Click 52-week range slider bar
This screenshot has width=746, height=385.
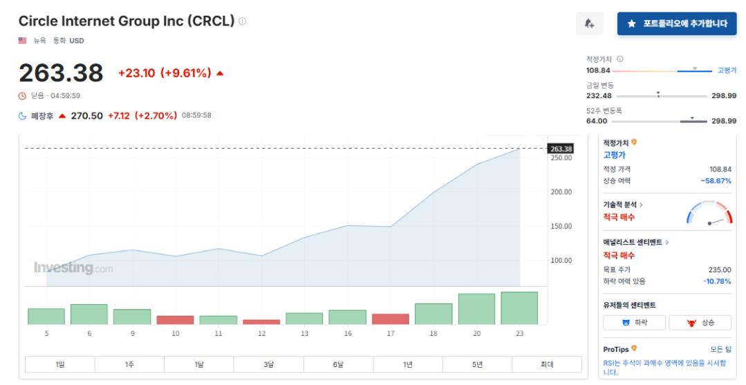(x=659, y=122)
